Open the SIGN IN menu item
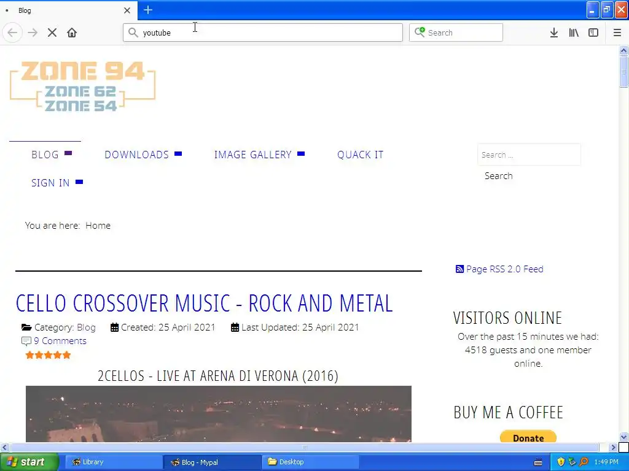 tap(50, 183)
